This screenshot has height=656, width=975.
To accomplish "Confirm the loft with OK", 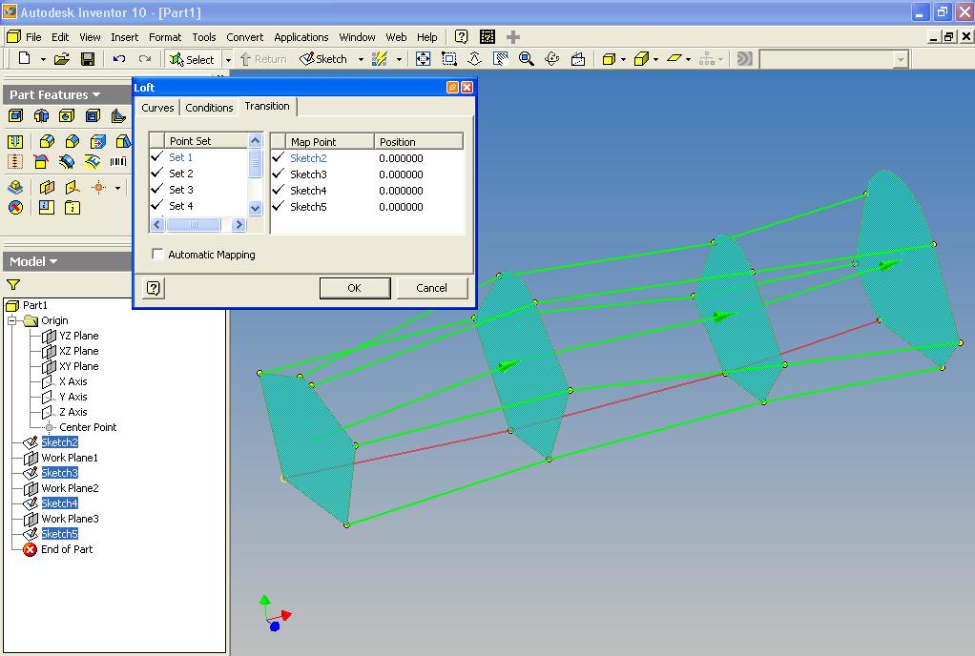I will (355, 288).
